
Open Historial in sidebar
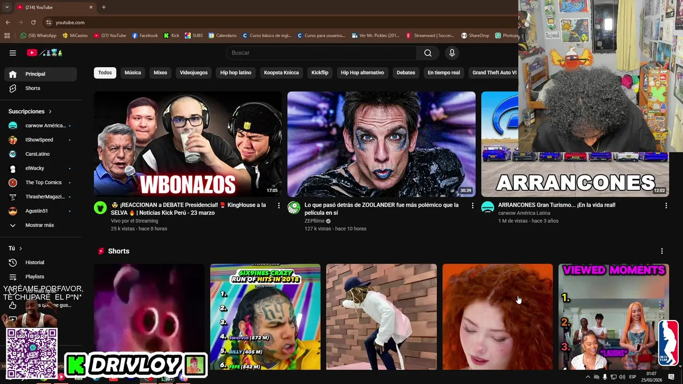coord(41,262)
